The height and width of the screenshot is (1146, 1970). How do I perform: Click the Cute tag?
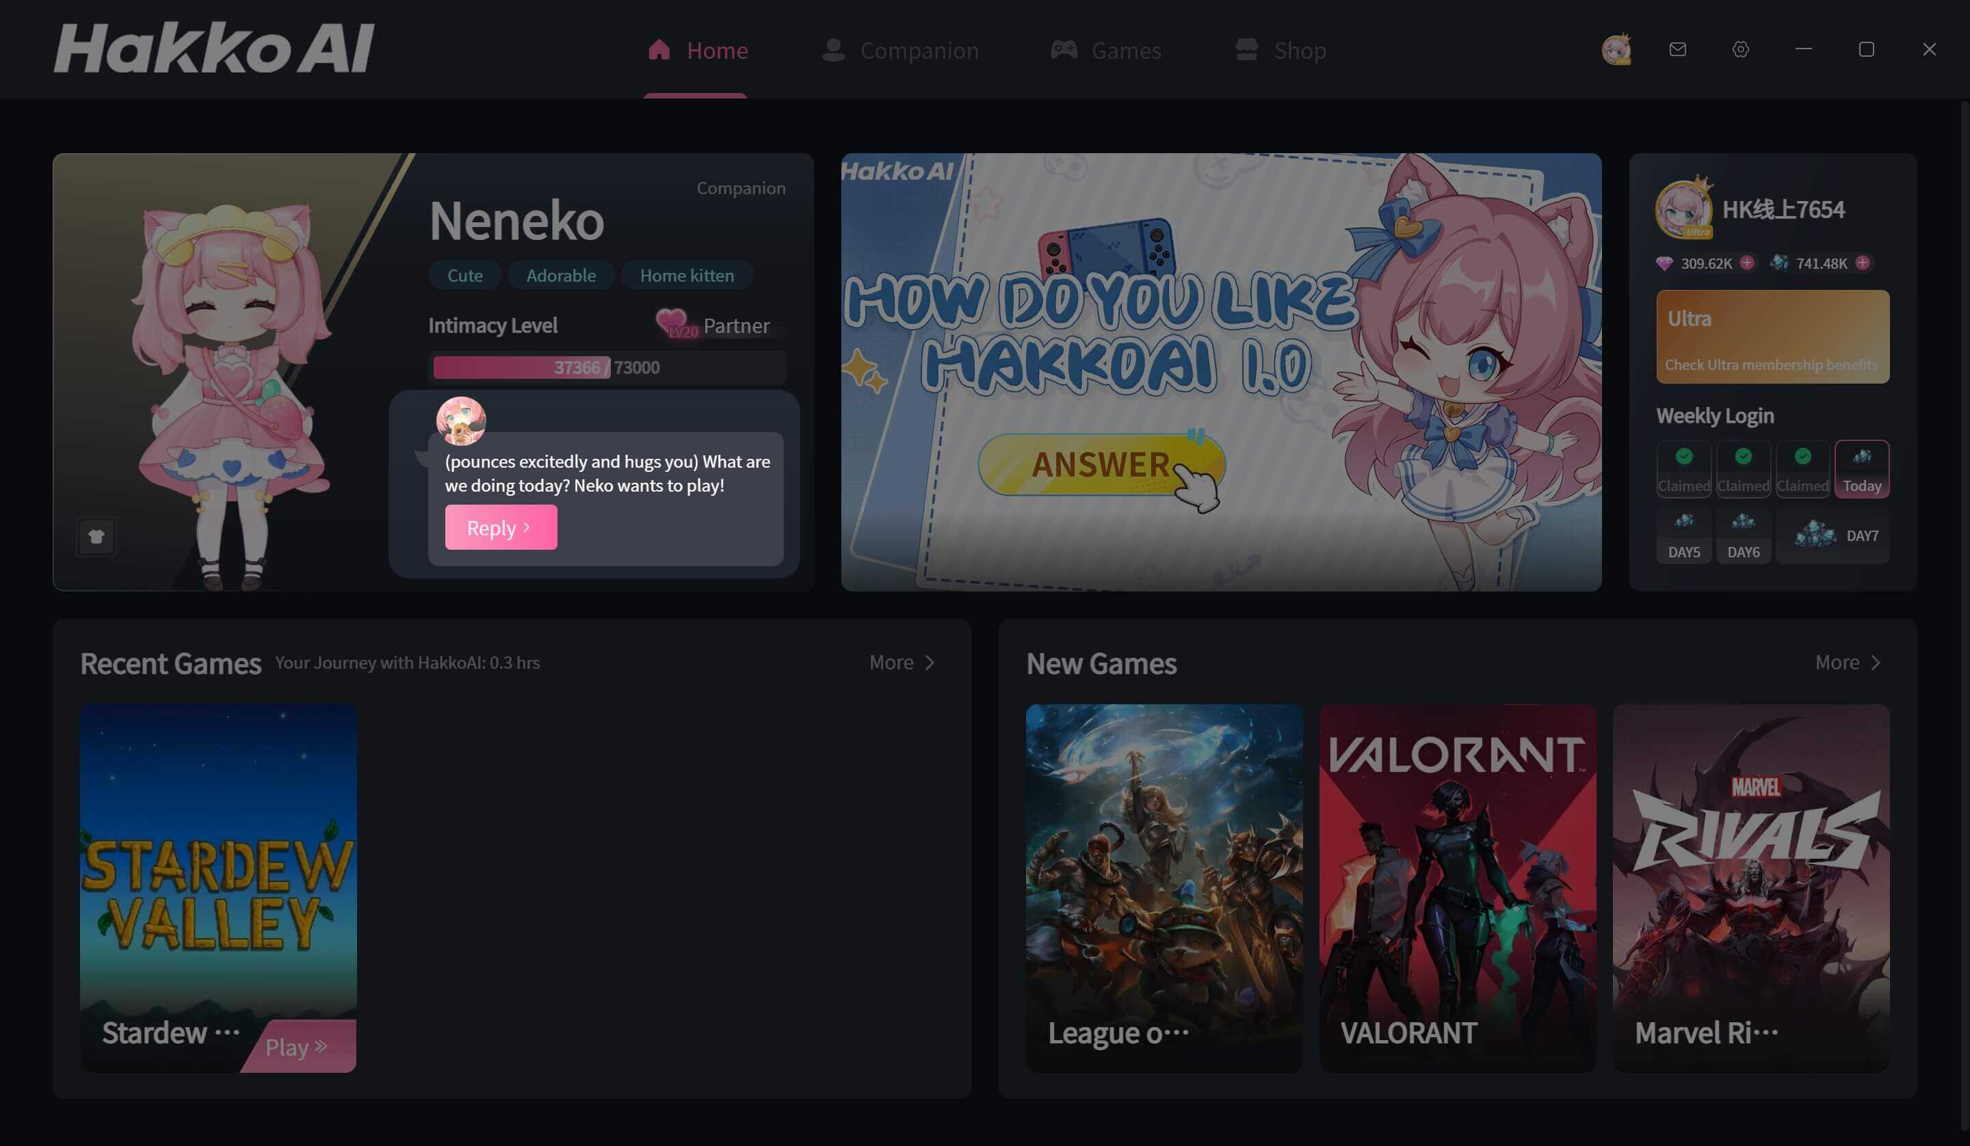464,275
